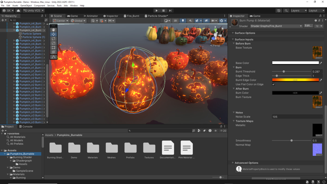This screenshot has width=327, height=184.
Task: Click the Step frame button
Action: [x=170, y=11]
